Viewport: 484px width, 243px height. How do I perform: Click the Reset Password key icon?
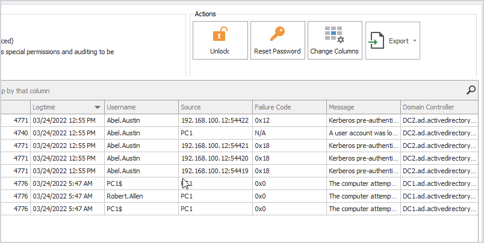tap(277, 34)
